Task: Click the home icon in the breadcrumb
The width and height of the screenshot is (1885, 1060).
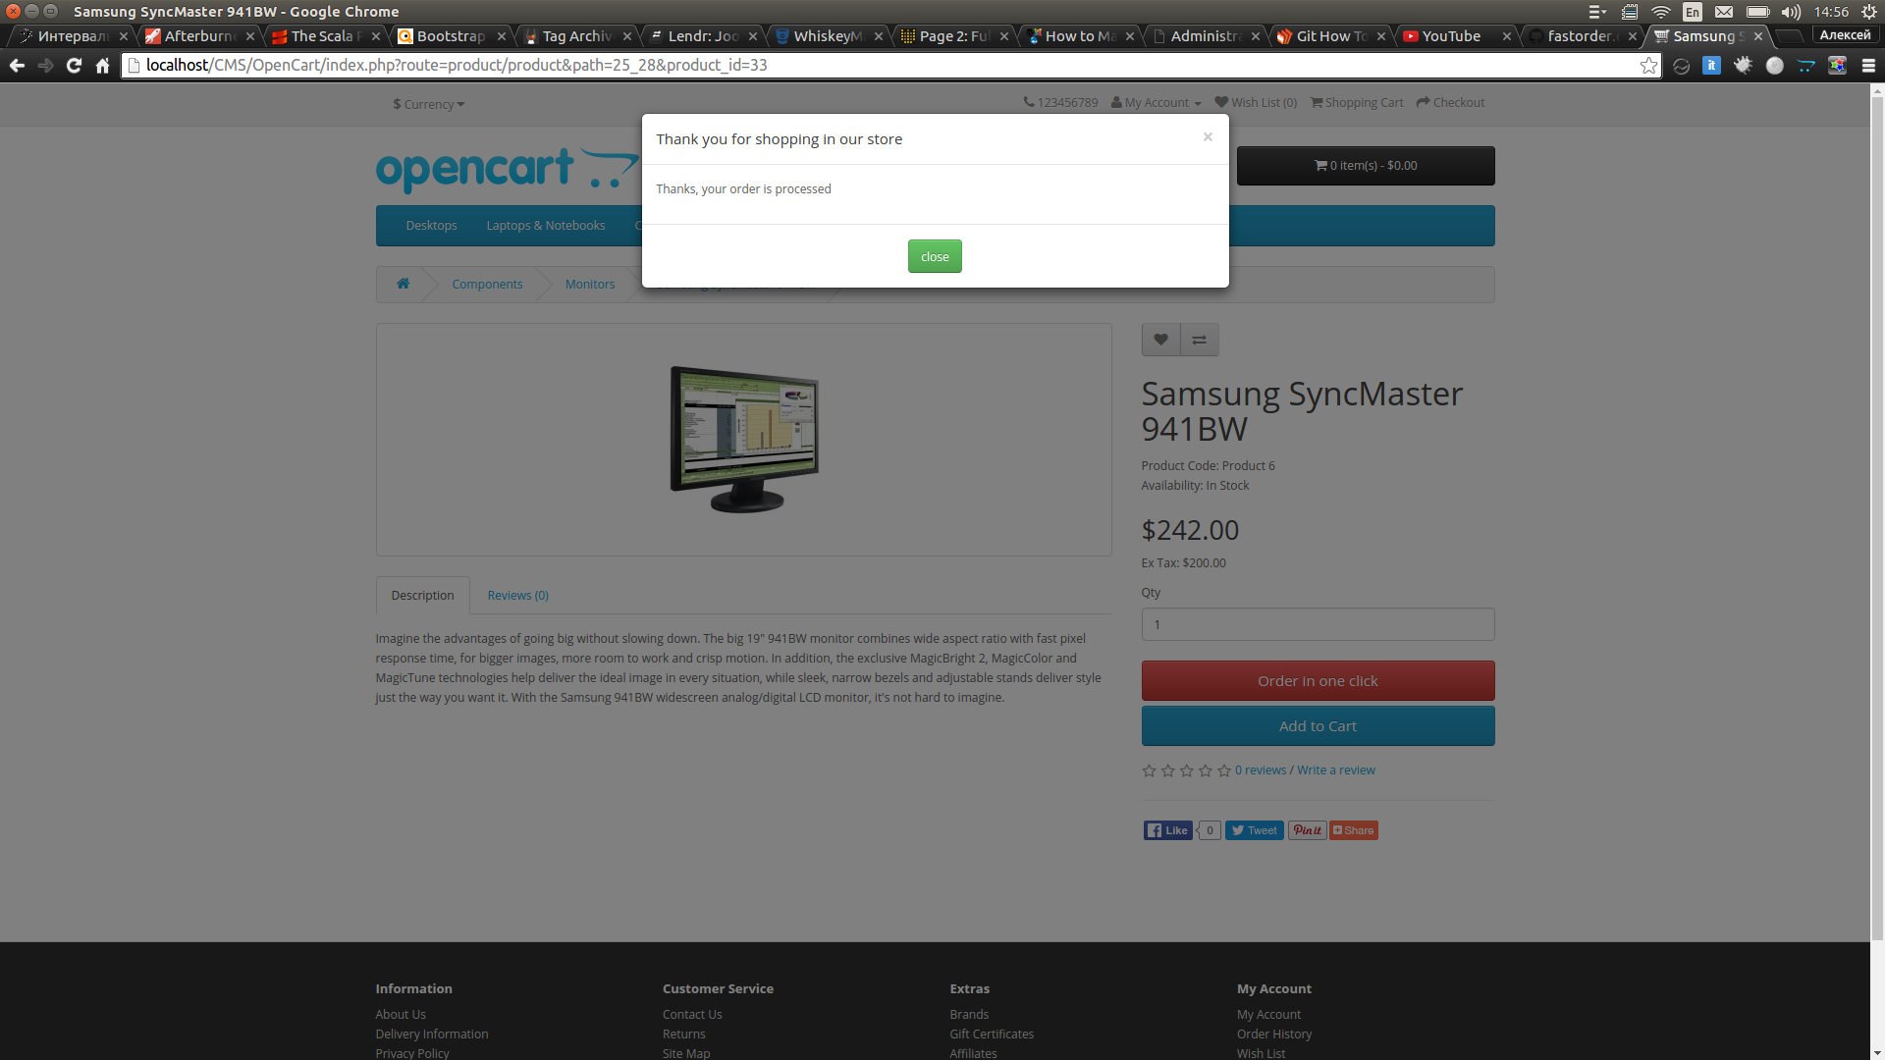Action: coord(403,284)
